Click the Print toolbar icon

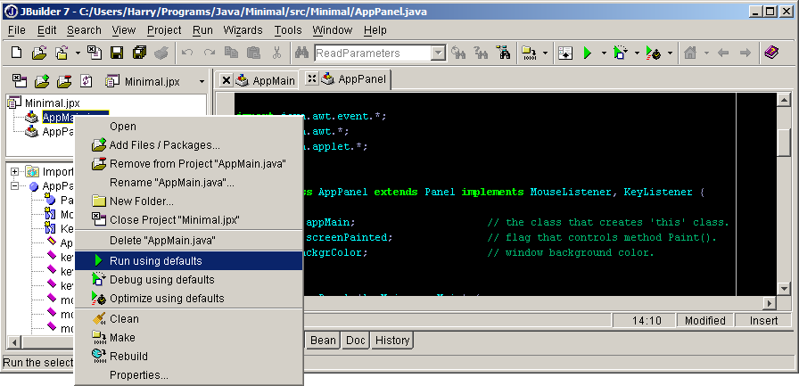[x=161, y=53]
